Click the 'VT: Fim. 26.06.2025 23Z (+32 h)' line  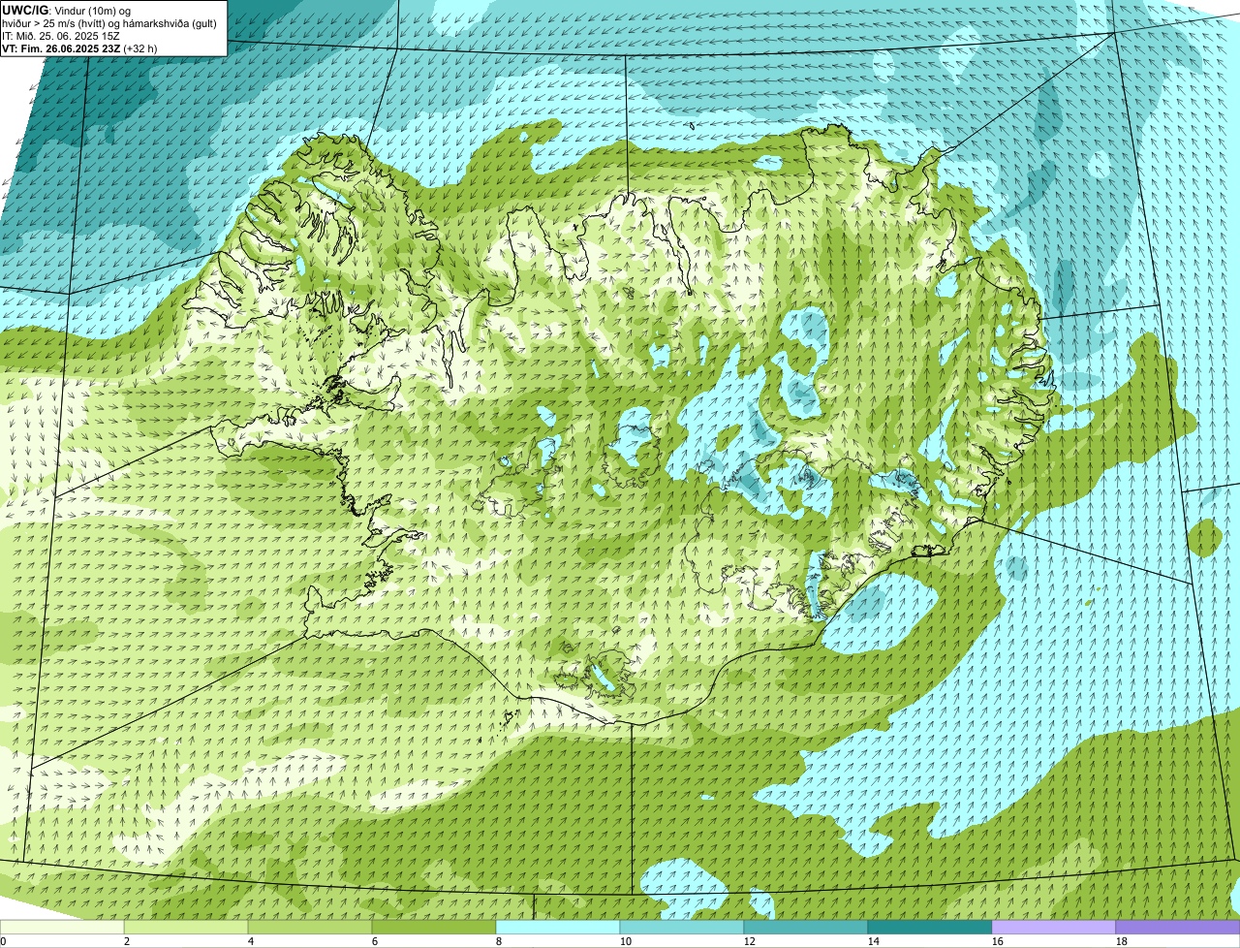tap(79, 47)
